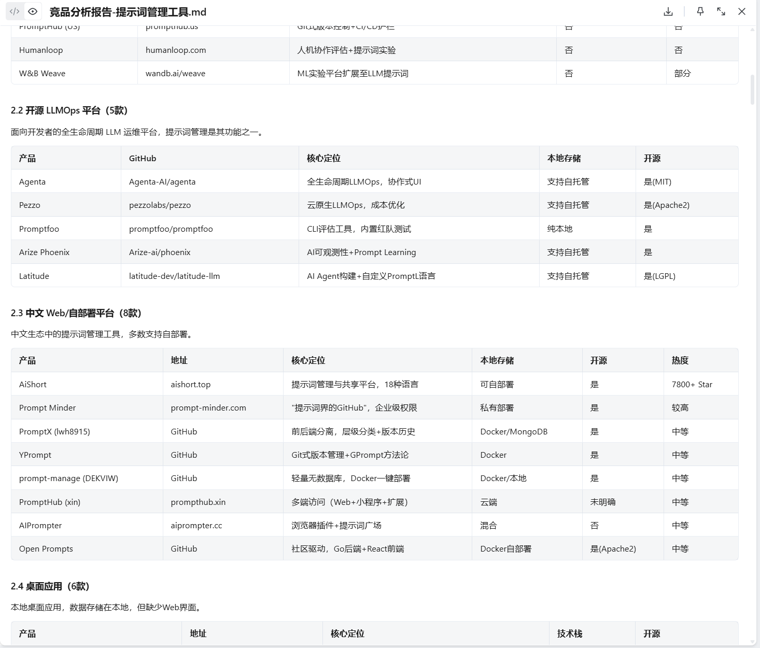The image size is (760, 648).
Task: Switch to the source code view icon
Action: tap(15, 11)
